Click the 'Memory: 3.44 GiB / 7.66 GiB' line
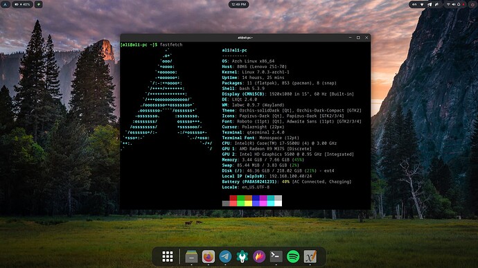 263,160
